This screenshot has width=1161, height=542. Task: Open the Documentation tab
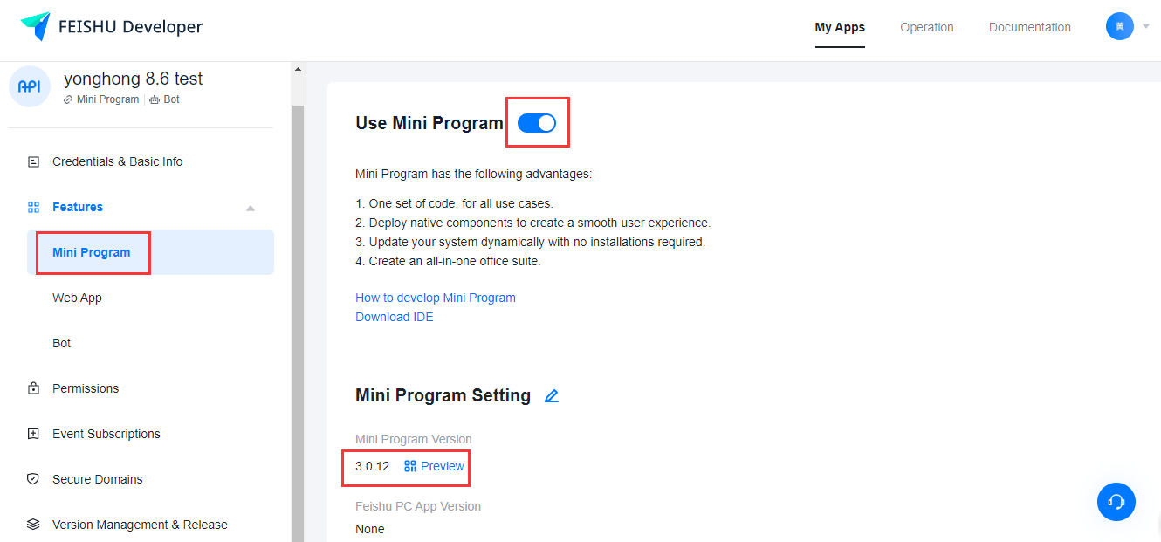coord(1029,27)
